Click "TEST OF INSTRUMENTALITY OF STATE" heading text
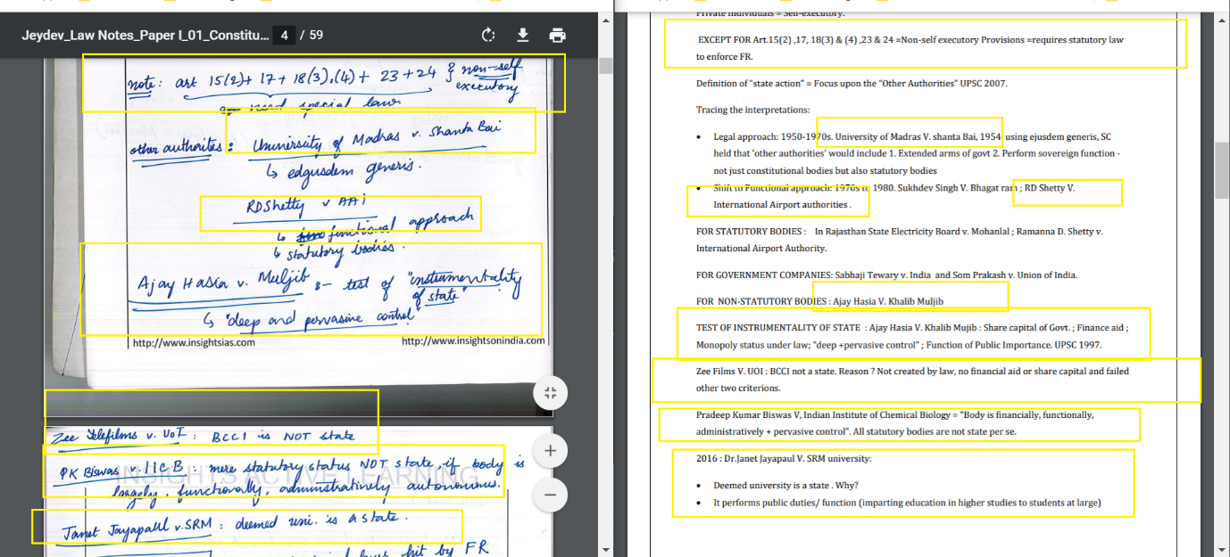Viewport: 1230px width, 557px height. tap(778, 328)
